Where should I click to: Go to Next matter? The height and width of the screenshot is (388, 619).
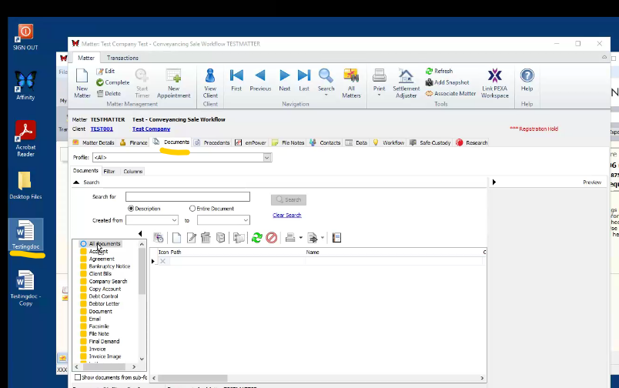284,80
